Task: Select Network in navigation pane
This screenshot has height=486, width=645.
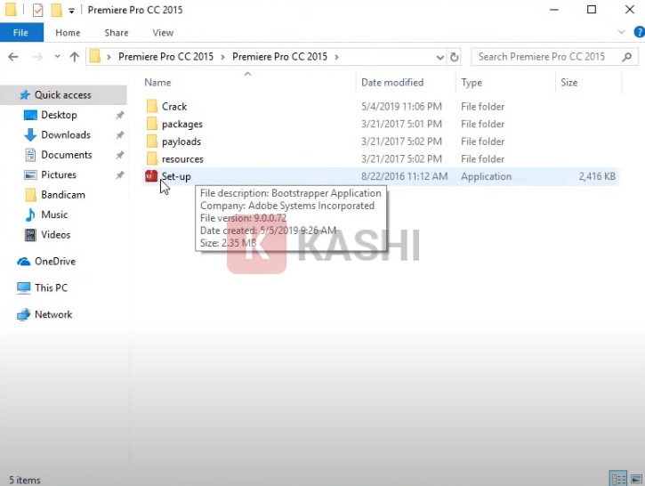Action: (x=53, y=314)
